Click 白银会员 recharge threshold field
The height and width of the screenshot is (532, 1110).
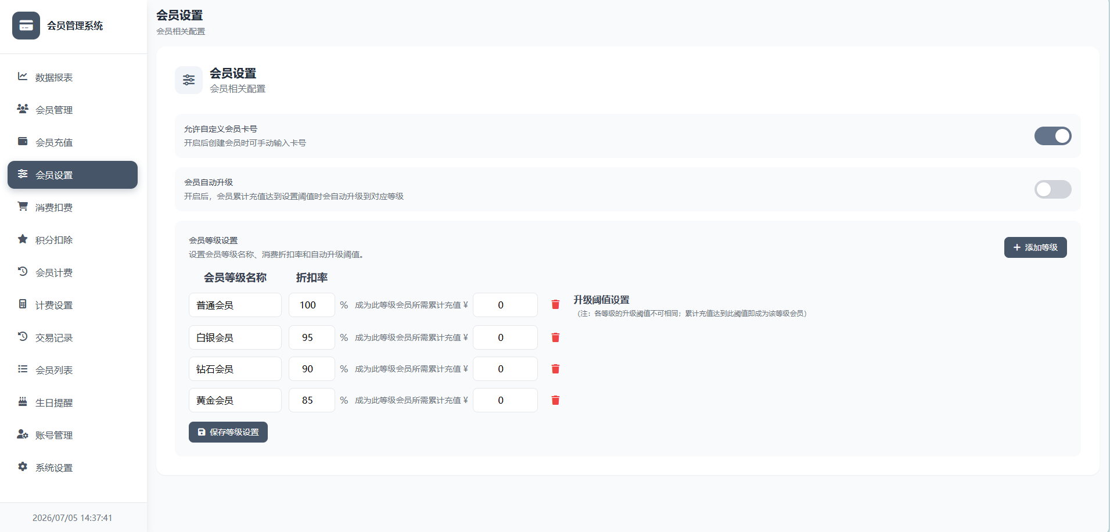[505, 337]
